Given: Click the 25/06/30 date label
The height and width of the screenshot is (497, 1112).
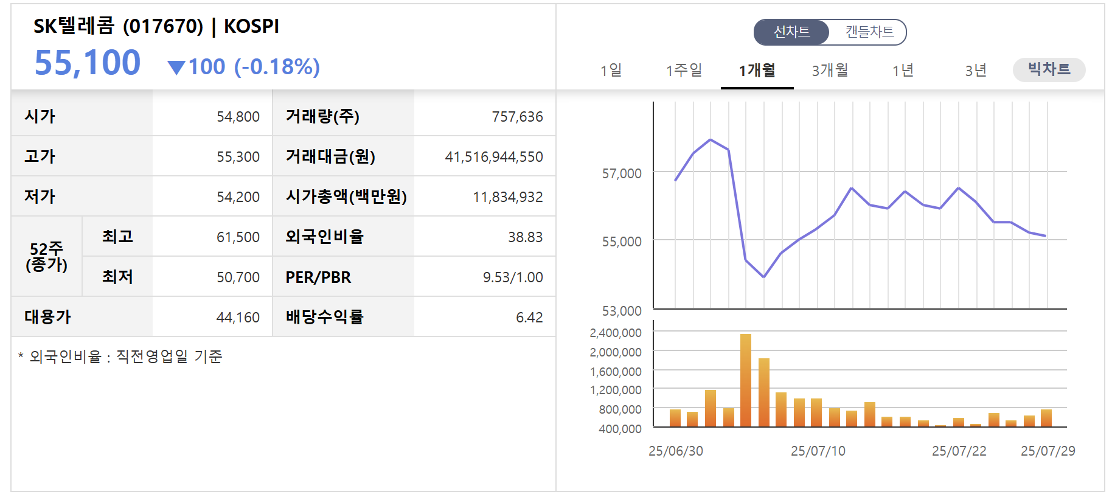Looking at the screenshot, I should coord(675,451).
